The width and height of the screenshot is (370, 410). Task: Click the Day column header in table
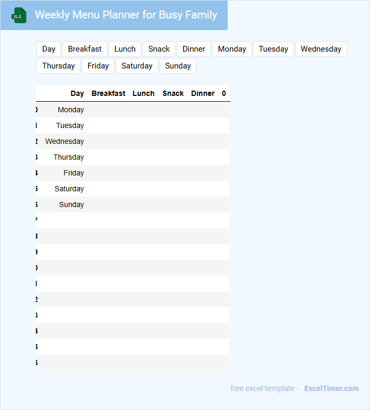pos(77,93)
